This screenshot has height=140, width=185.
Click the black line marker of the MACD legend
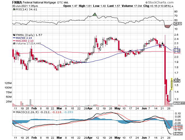pyautogui.click(x=14, y=112)
